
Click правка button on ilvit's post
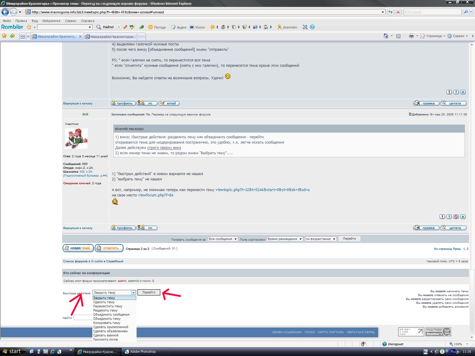[x=426, y=228]
